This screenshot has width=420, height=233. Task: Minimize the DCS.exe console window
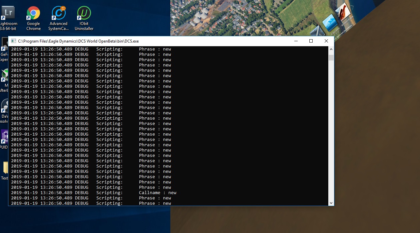pos(296,41)
